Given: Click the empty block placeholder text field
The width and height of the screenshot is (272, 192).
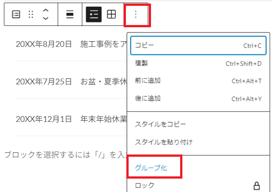Looking at the screenshot, I should tap(65, 155).
